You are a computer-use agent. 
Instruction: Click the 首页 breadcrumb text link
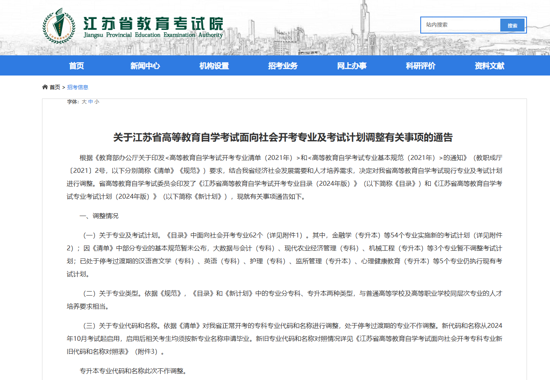[55, 87]
